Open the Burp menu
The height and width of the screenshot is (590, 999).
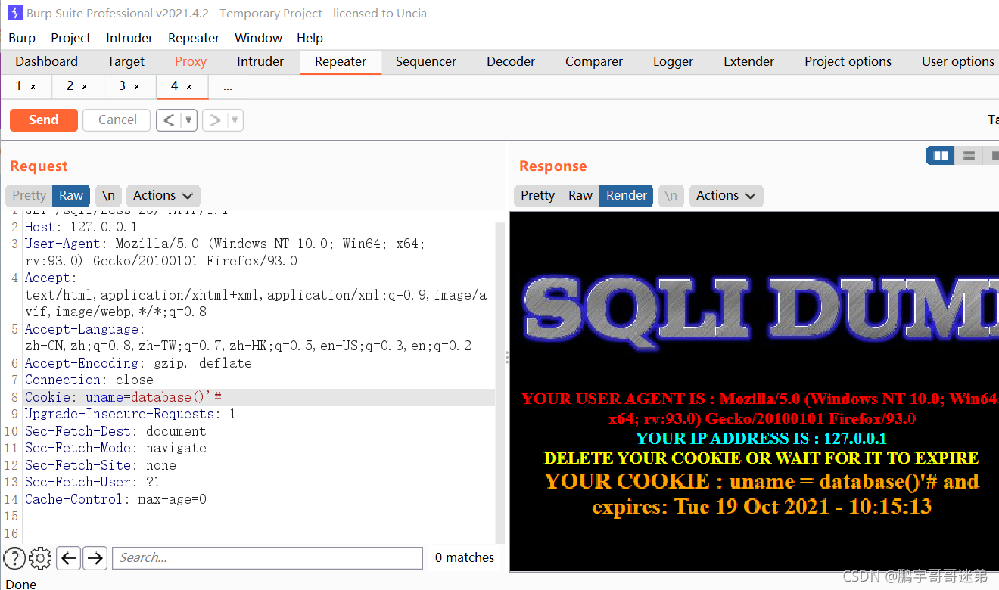coord(22,38)
